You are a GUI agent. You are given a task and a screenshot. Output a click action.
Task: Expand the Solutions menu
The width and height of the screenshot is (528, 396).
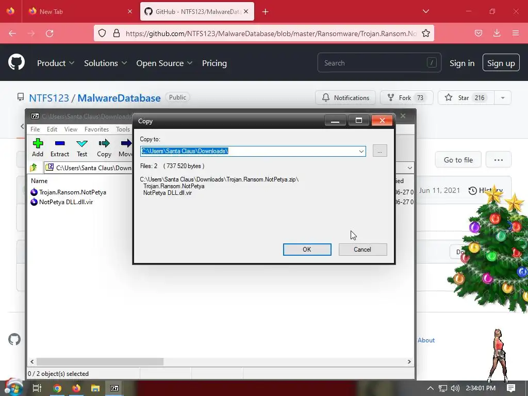[x=105, y=63]
